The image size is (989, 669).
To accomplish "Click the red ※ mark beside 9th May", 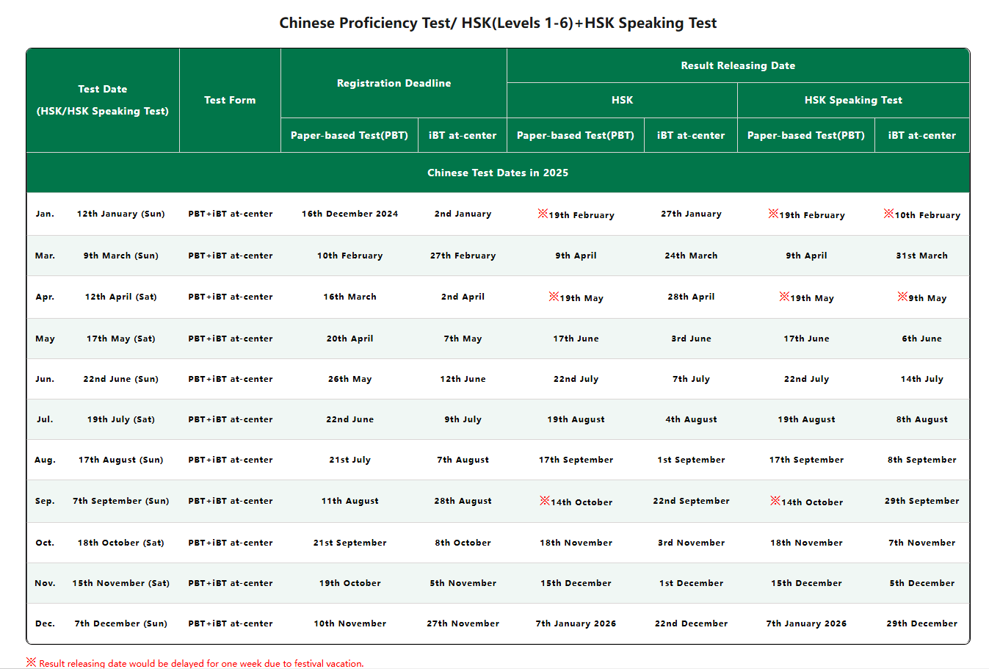I will coord(902,297).
